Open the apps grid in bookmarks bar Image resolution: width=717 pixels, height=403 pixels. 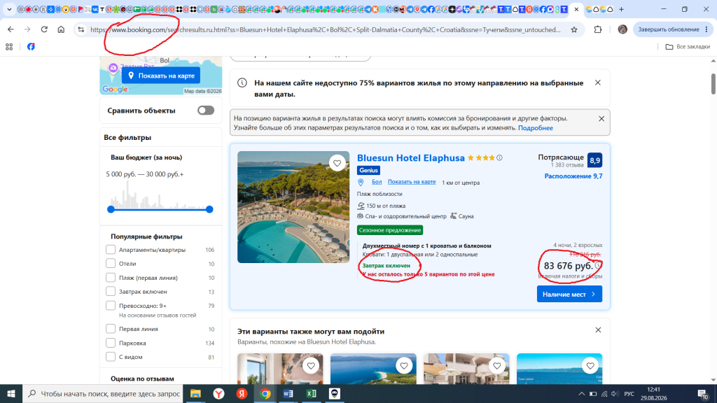9,47
